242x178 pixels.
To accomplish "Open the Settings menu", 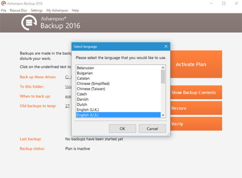I will tap(37, 11).
